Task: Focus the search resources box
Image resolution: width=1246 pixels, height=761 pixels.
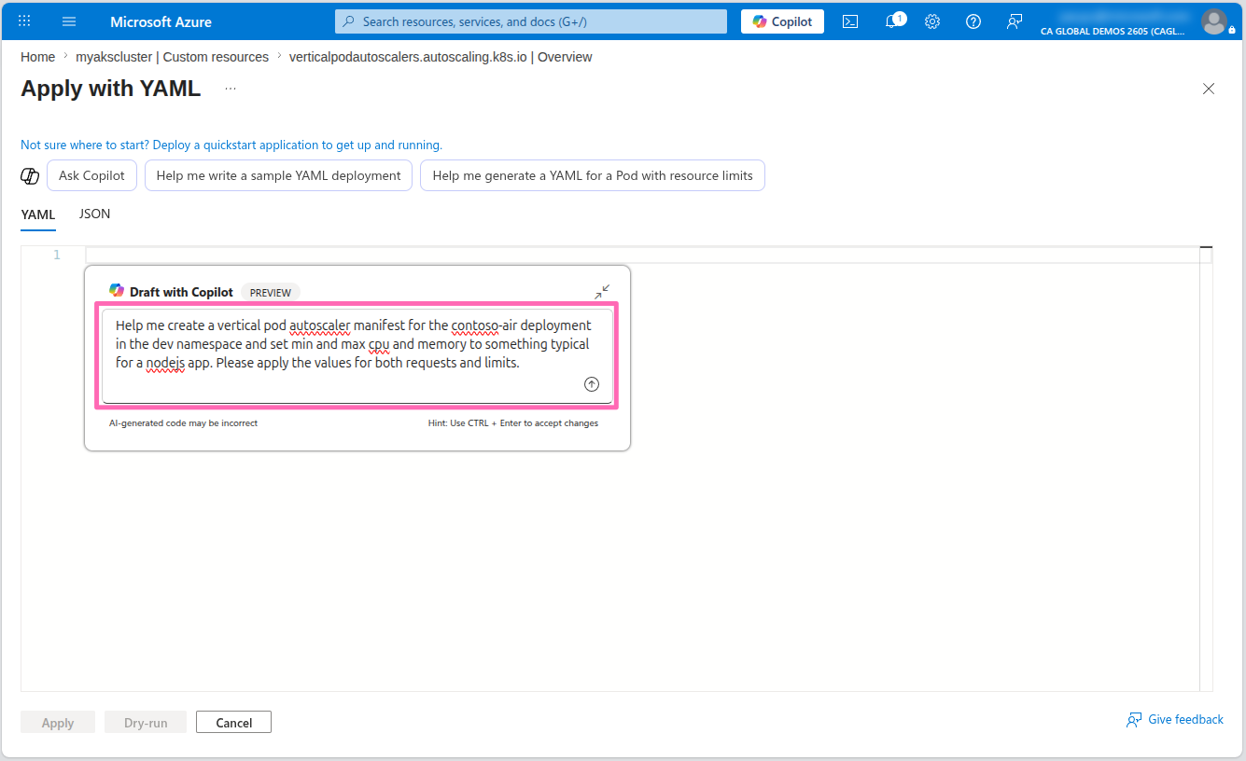Action: pos(530,21)
